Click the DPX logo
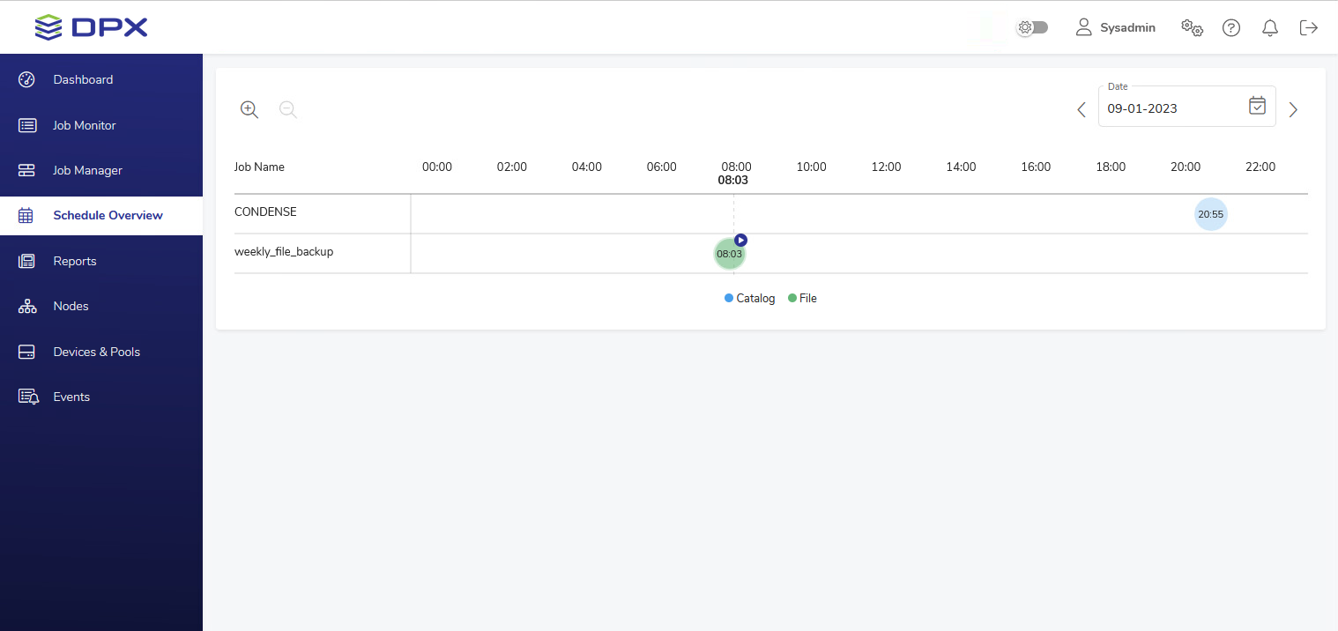The image size is (1338, 631). [91, 27]
